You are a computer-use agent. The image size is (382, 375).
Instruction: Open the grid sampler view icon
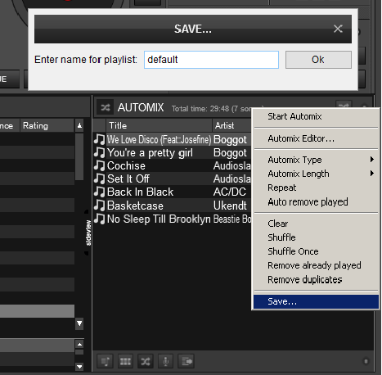pyautogui.click(x=125, y=362)
